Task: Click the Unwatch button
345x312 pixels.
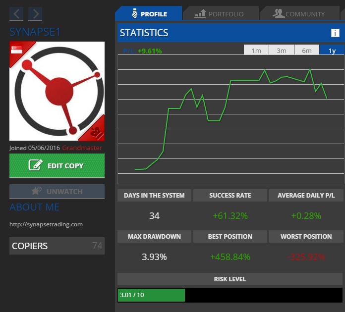Action: tap(57, 191)
